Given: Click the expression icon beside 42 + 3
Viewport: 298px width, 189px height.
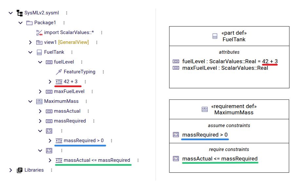Looking at the screenshot, I should click(x=59, y=82).
